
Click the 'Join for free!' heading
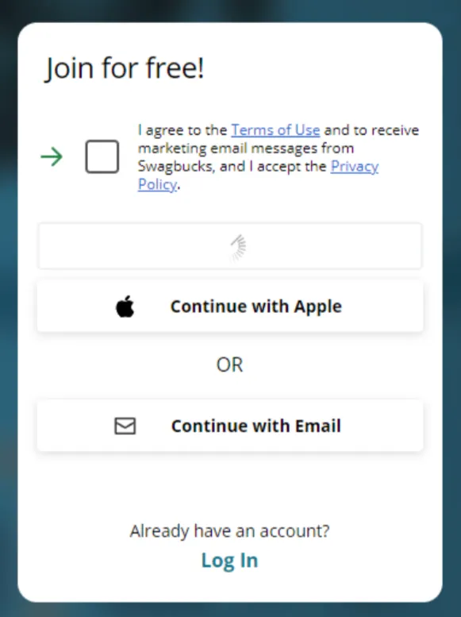(x=125, y=68)
